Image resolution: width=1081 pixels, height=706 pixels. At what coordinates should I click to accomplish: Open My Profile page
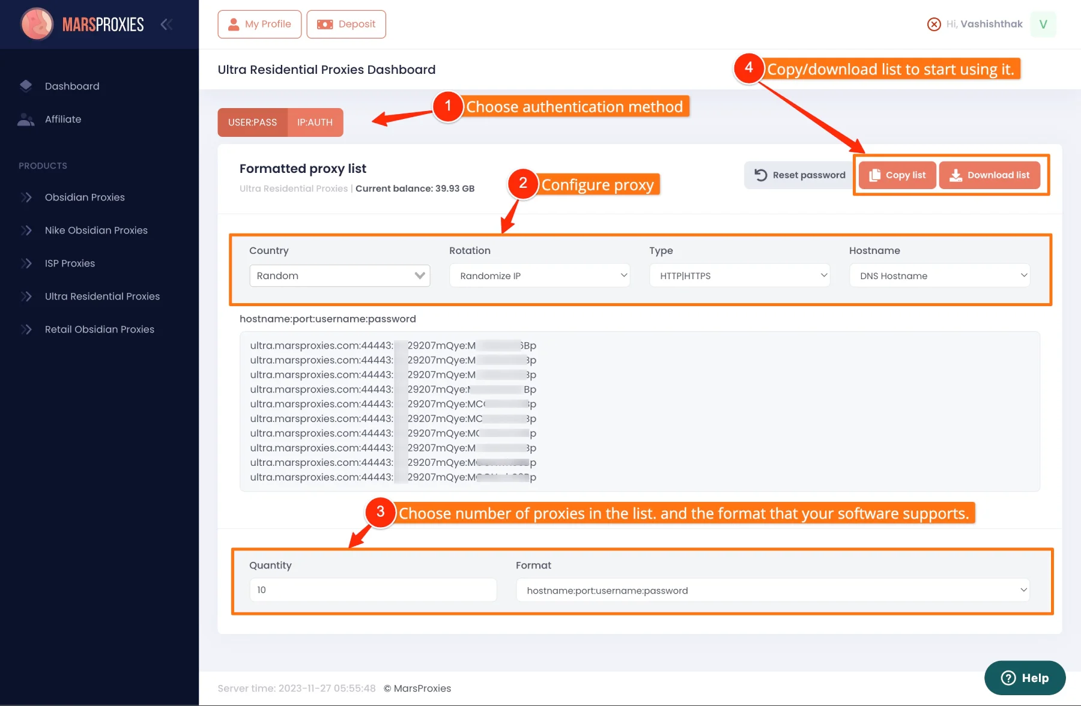(x=259, y=24)
